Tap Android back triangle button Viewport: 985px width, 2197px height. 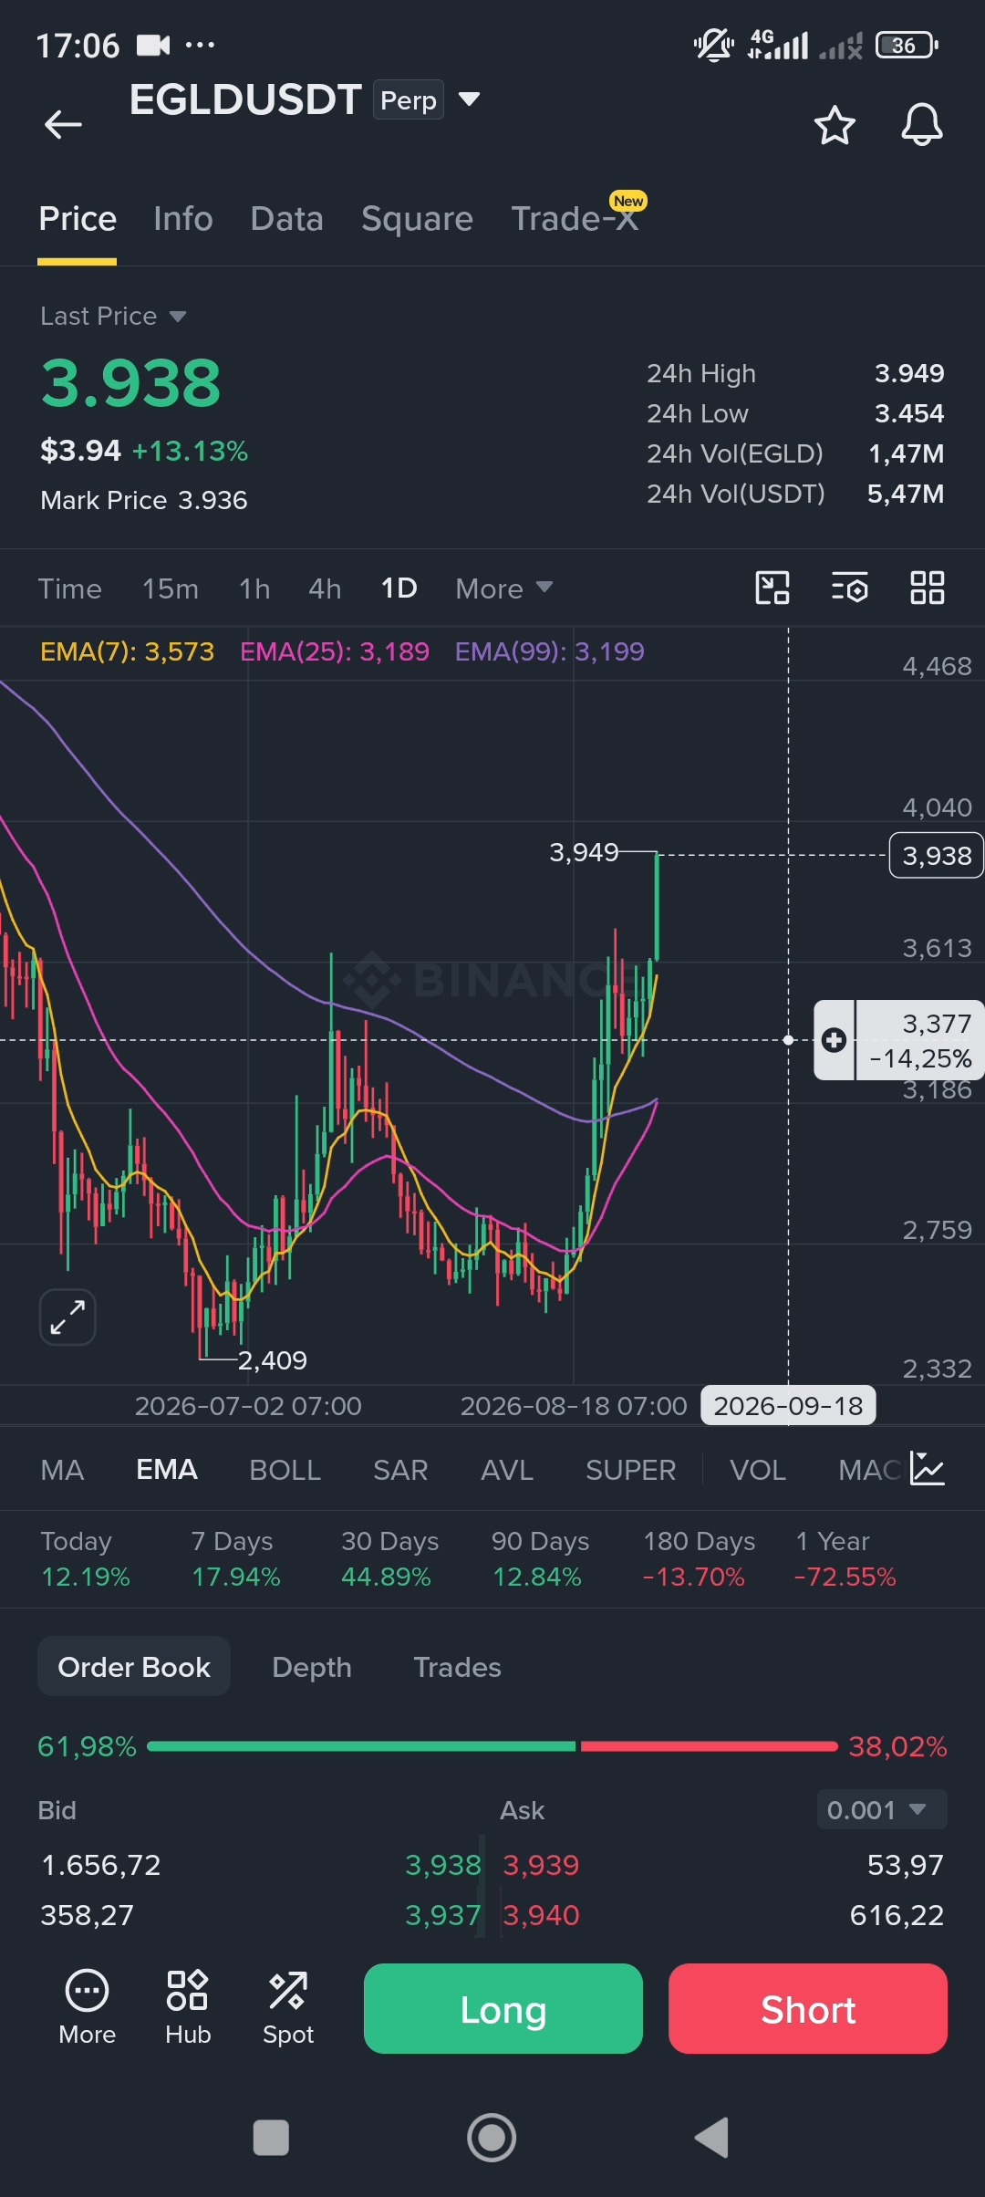pos(712,2138)
